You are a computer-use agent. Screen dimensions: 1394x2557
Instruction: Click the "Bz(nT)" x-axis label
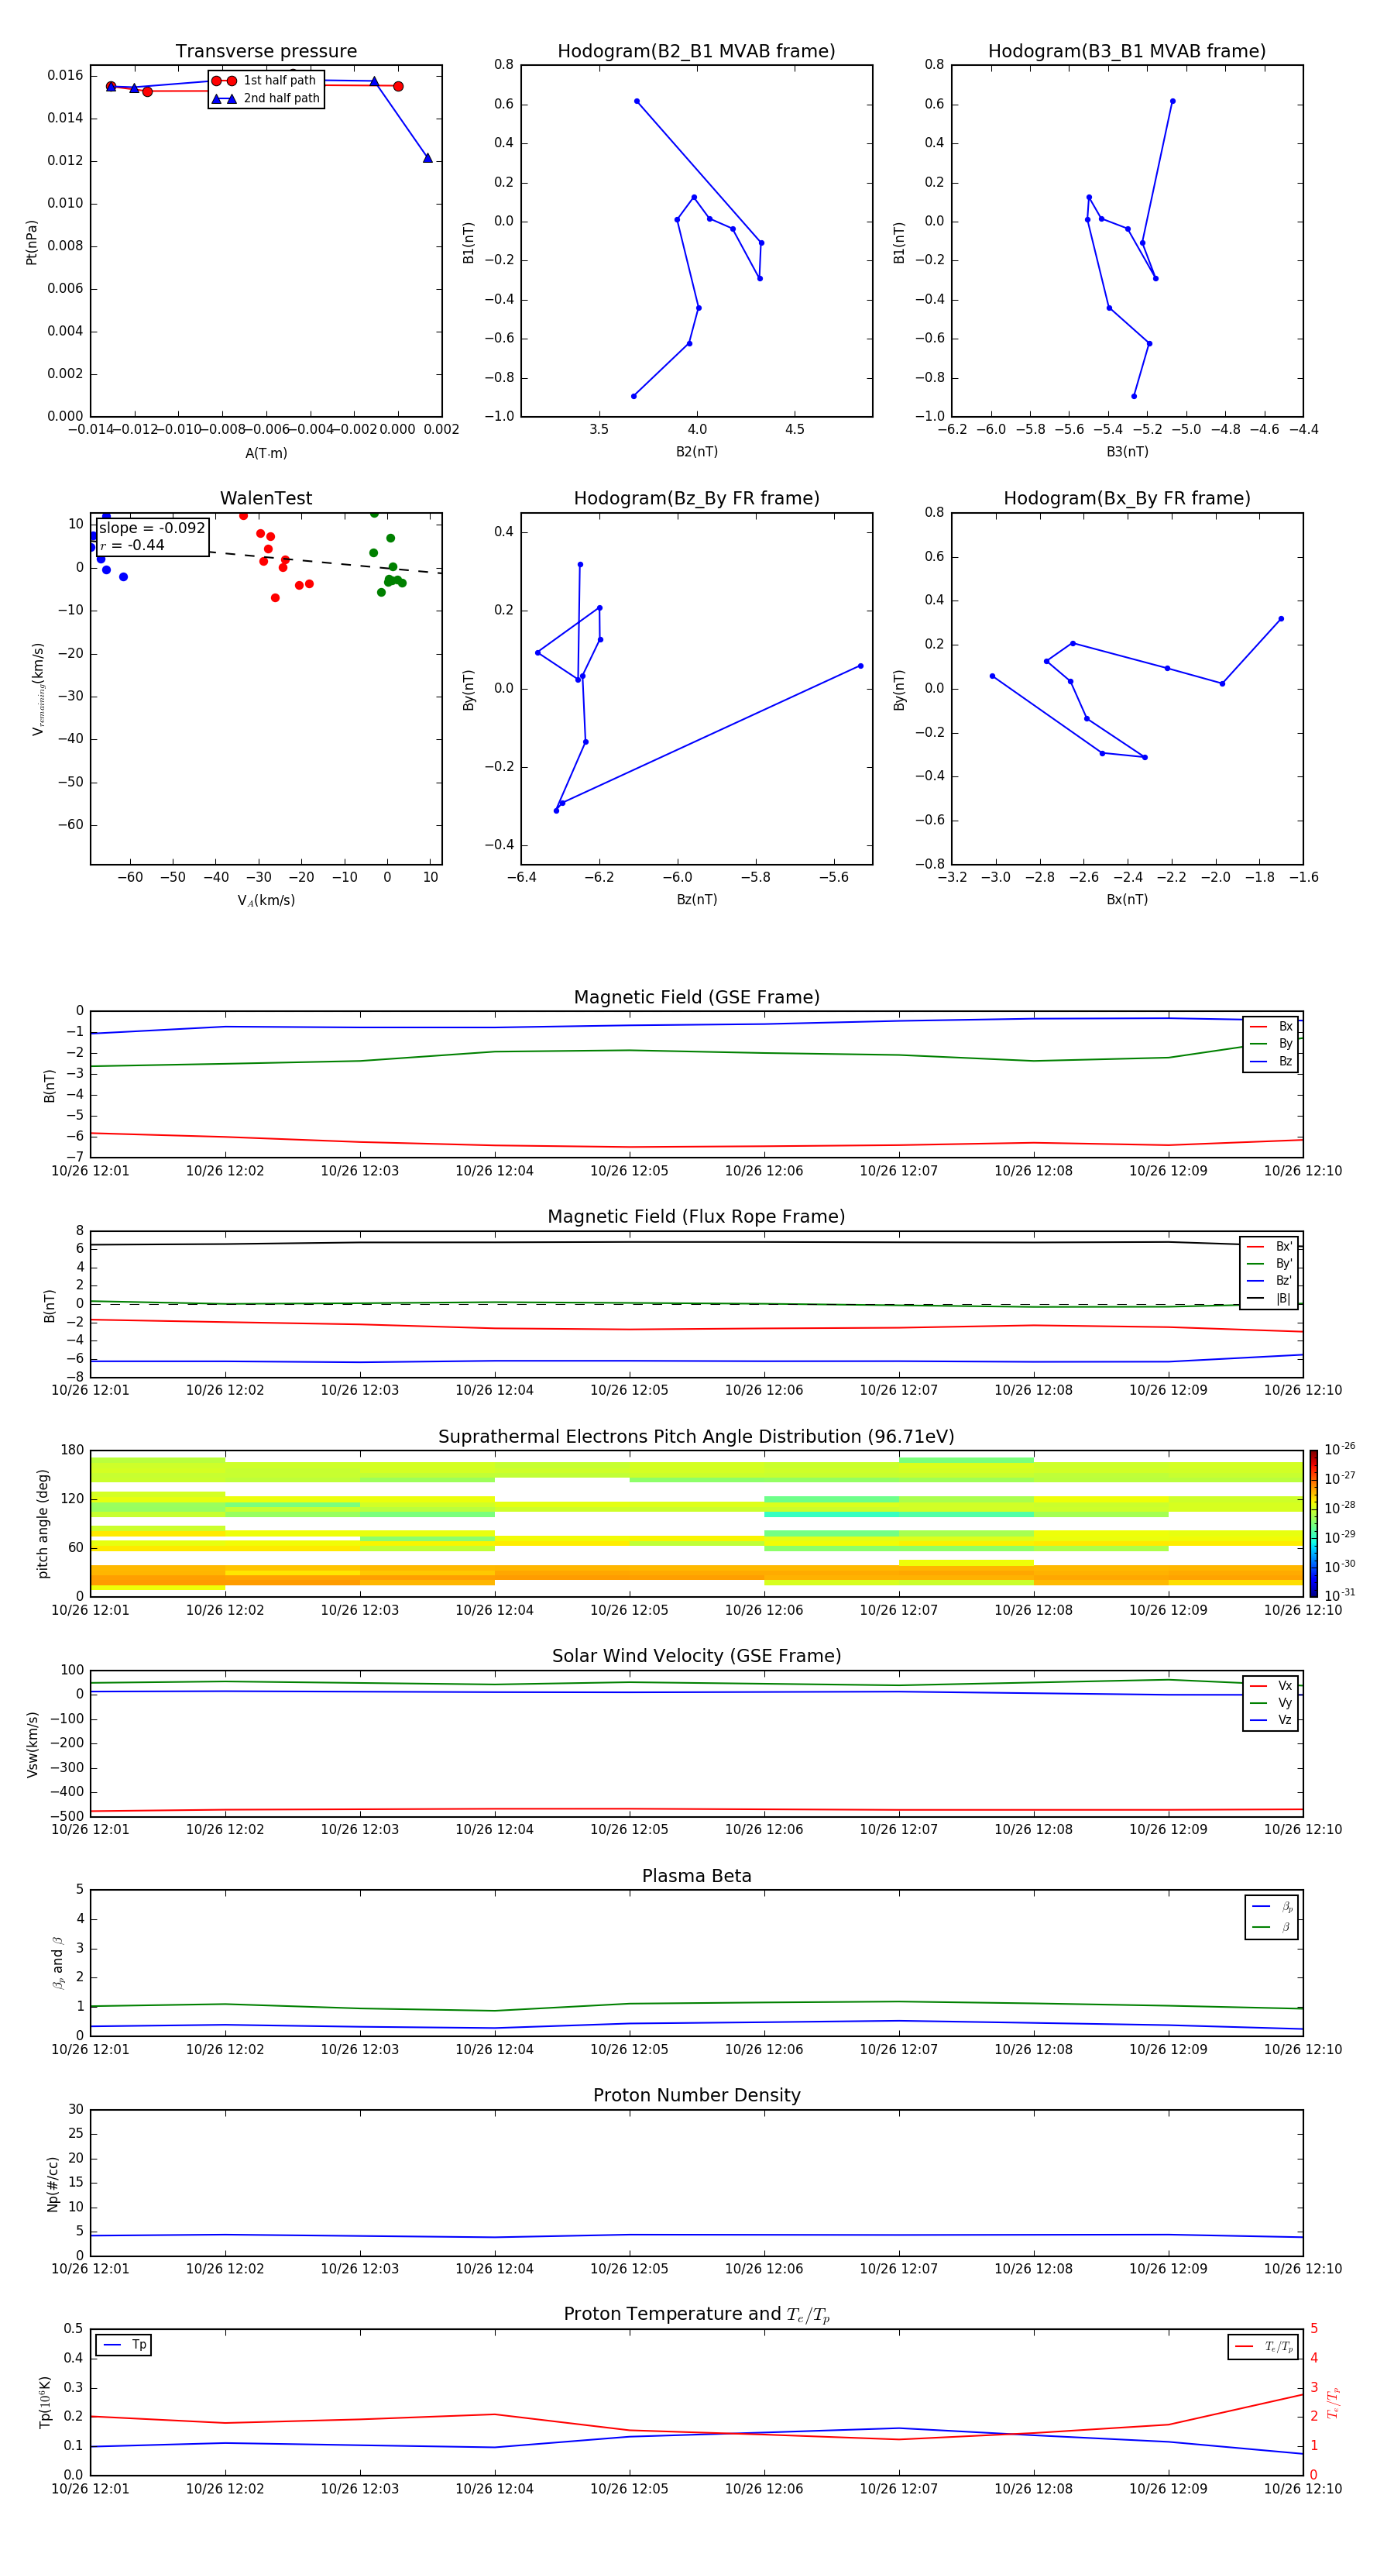click(696, 900)
